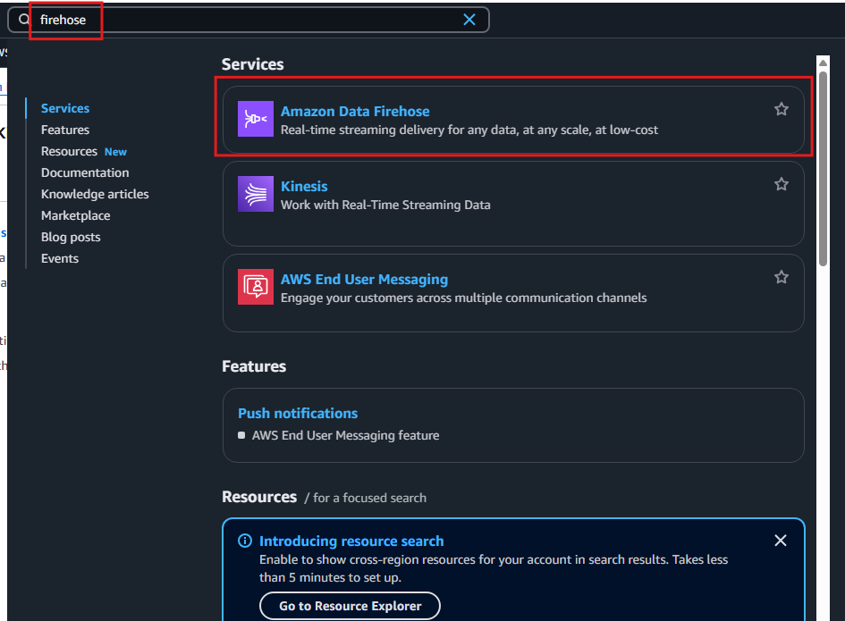Open the Kinesis service link
Viewport: 845px width, 621px height.
pos(304,187)
